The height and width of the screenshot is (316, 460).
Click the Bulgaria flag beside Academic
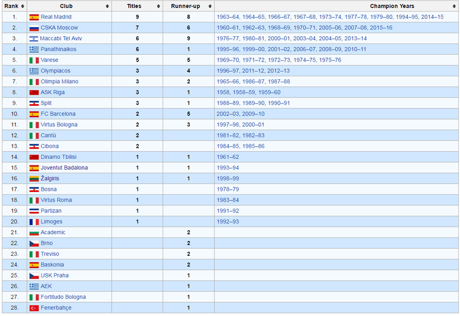(x=34, y=233)
